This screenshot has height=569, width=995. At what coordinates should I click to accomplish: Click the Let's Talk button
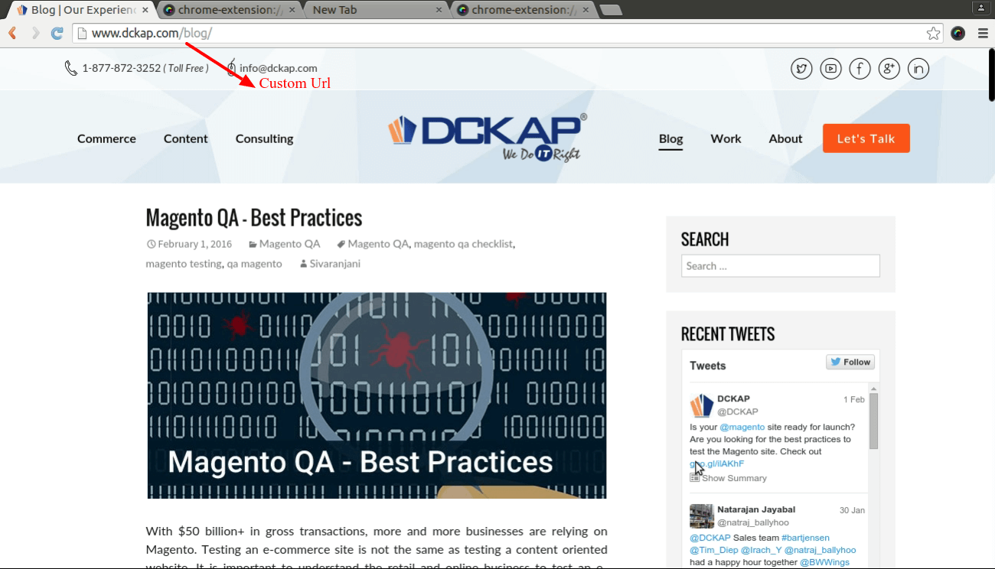point(866,138)
